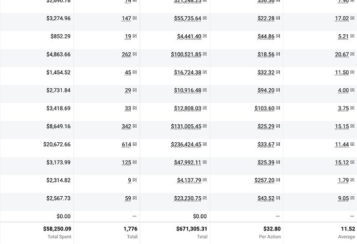Select the $671,305.31 Total summary cell
357x244 pixels.
click(192, 229)
